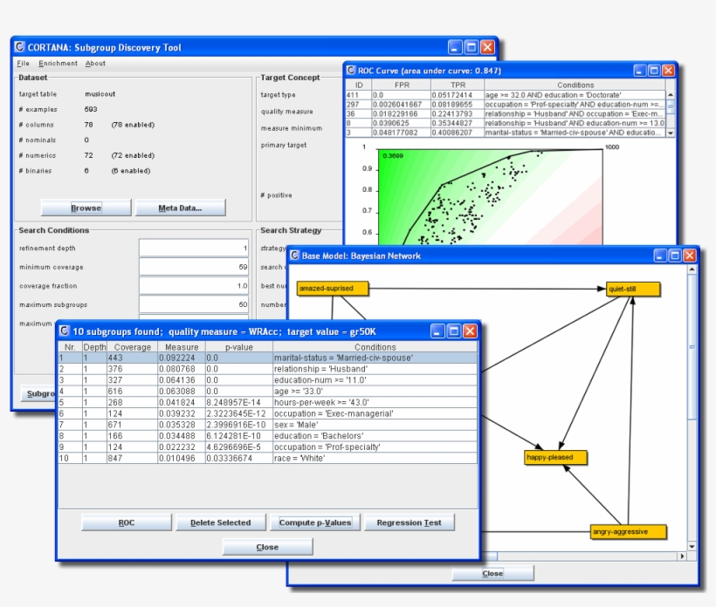This screenshot has height=607, width=716.
Task: Open the Enrichment menu
Action: pyautogui.click(x=58, y=64)
